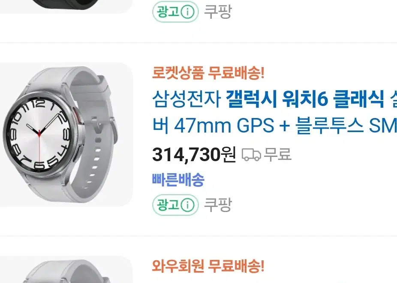
Task: Click the circled i in the middle ad badge
Action: 188,205
